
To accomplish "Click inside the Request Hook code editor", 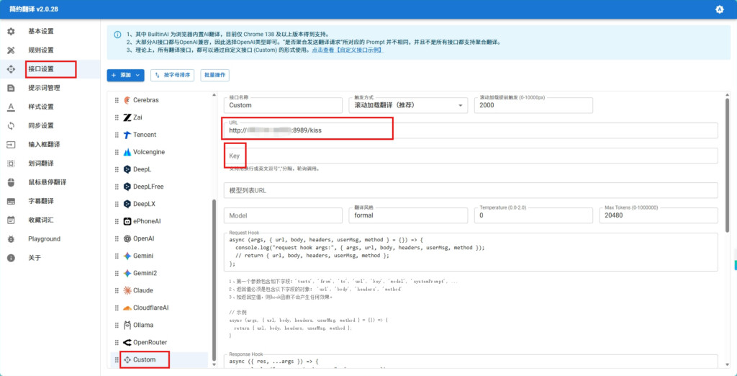I will (471, 252).
